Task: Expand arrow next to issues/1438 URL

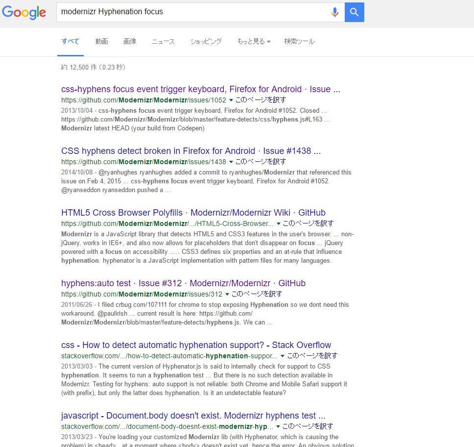Action: tap(231, 162)
